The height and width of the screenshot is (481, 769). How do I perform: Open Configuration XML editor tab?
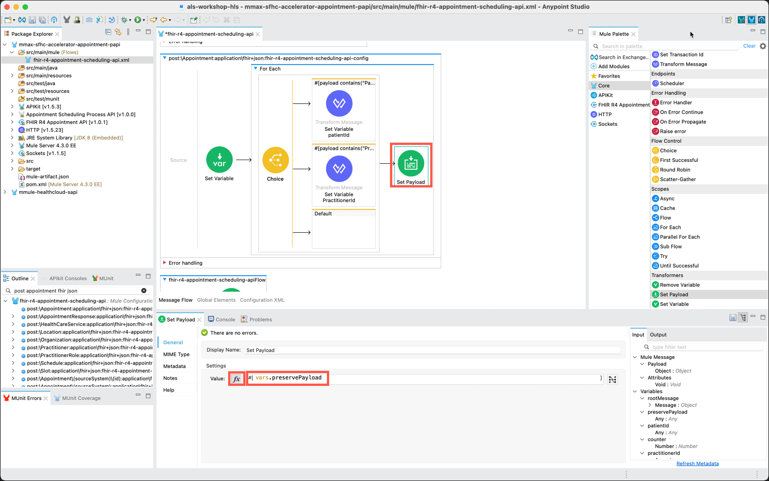262,300
